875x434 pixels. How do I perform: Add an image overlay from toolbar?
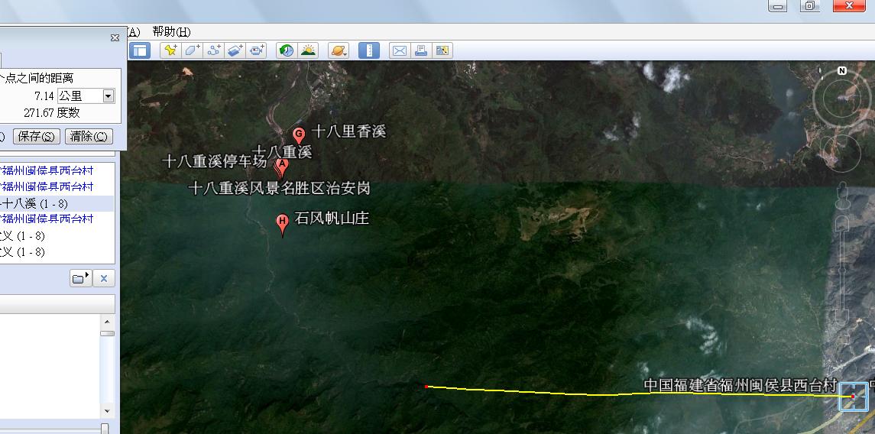tap(235, 50)
